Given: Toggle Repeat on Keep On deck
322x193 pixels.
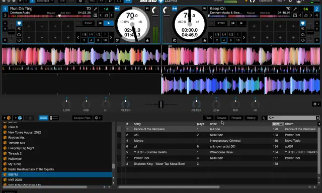Looking at the screenshot, I should point(251,13).
